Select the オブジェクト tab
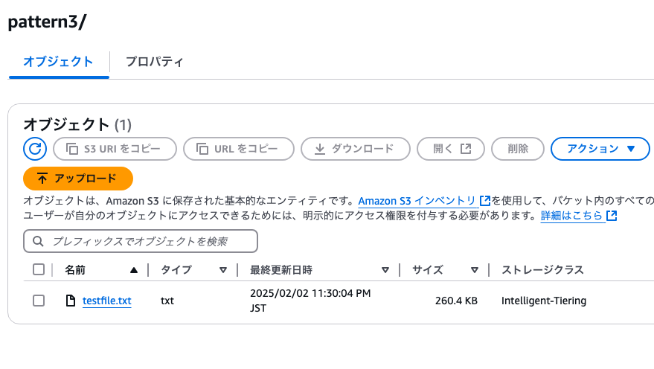Viewport: 654px width, 369px height. pos(58,62)
